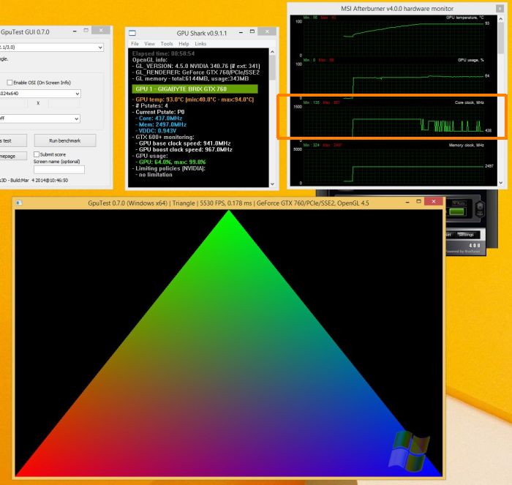Click the GPU boost clock speed: 967.0MHz line

[186, 149]
